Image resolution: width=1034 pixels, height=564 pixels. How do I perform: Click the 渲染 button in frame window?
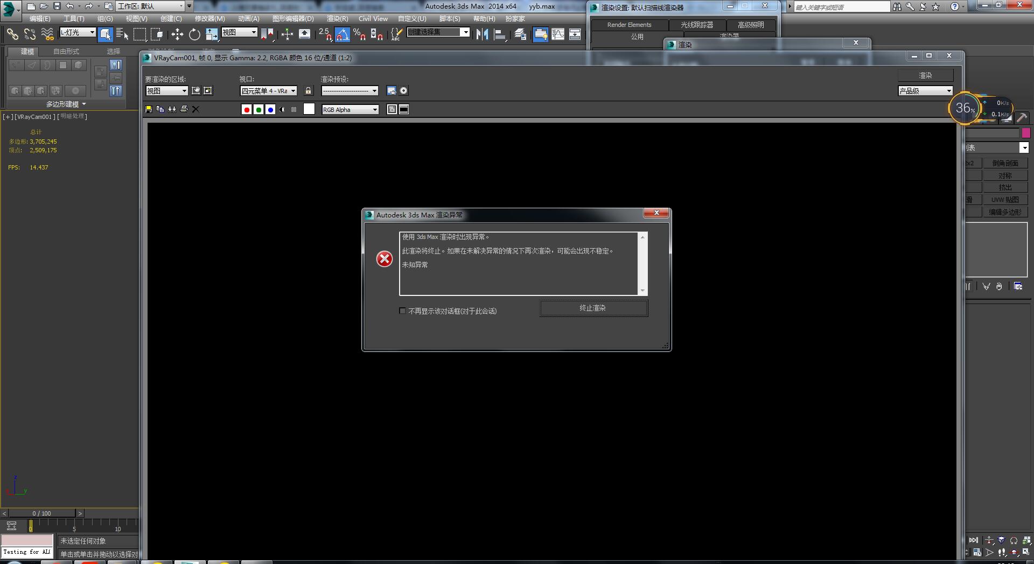pyautogui.click(x=925, y=75)
